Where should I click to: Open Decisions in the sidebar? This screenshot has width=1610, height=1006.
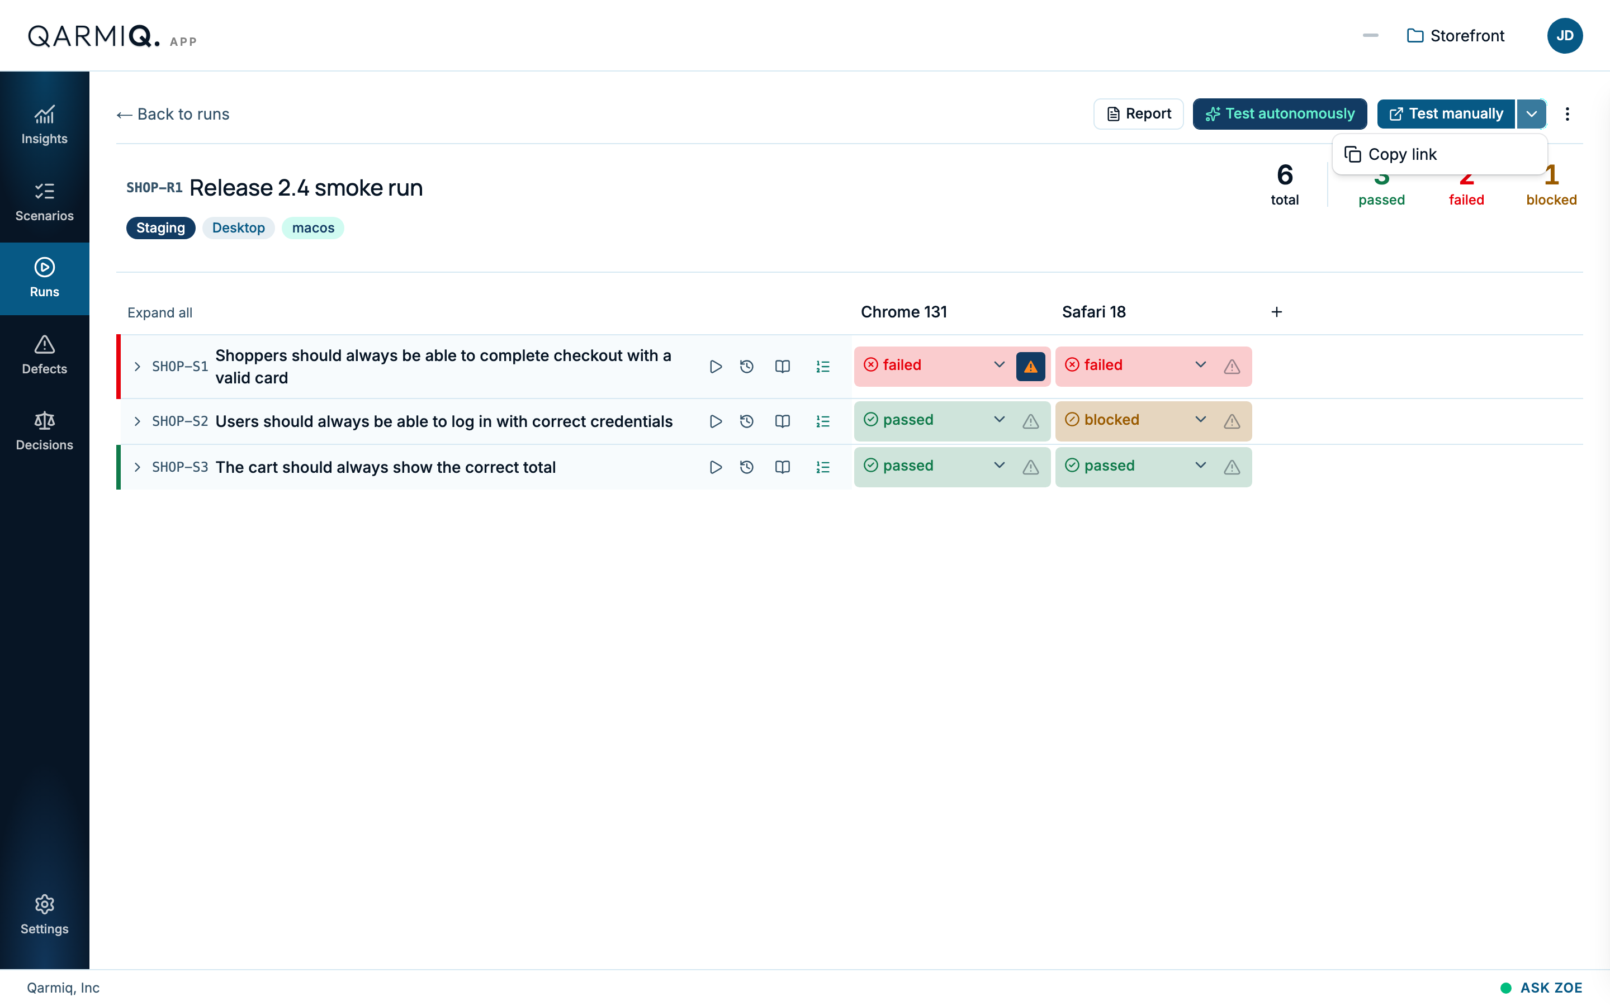(45, 430)
